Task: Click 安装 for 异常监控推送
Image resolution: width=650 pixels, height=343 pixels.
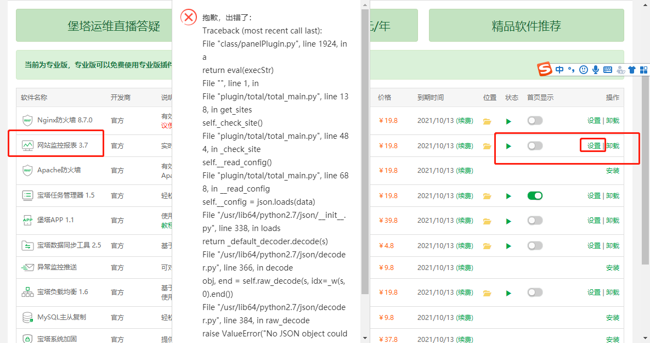Action: [x=613, y=267]
